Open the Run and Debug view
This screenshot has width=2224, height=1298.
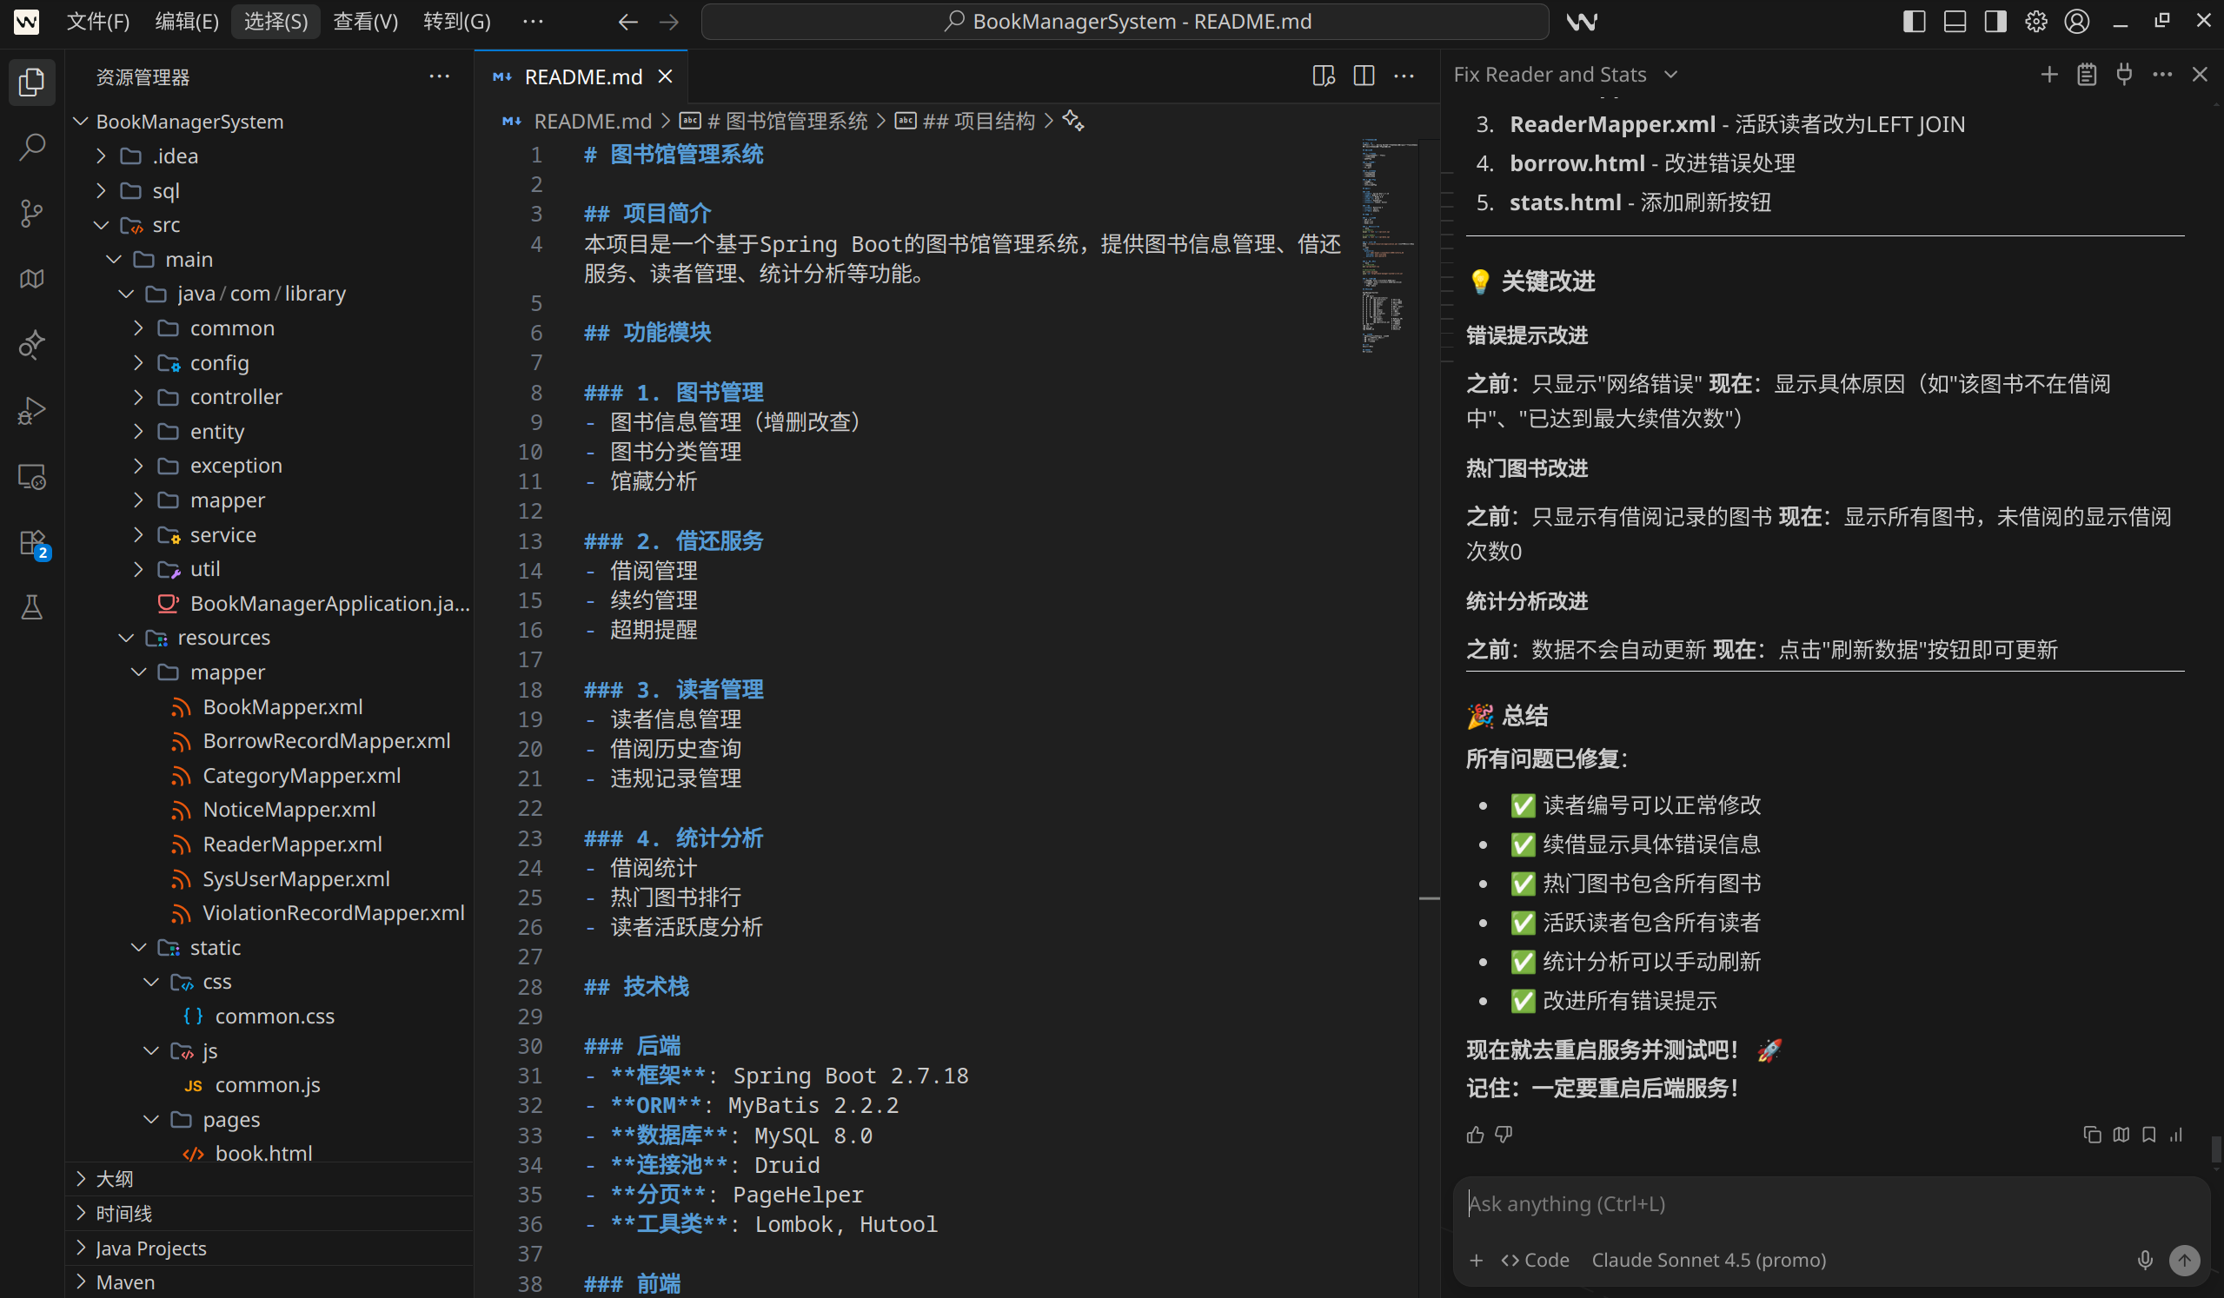(x=32, y=410)
